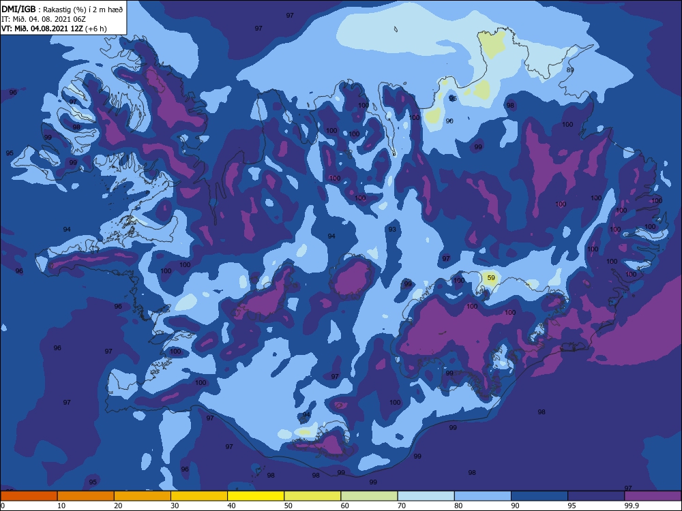The height and width of the screenshot is (511, 682).
Task: Click the '89' humidity value in the northeast
Action: tap(570, 69)
